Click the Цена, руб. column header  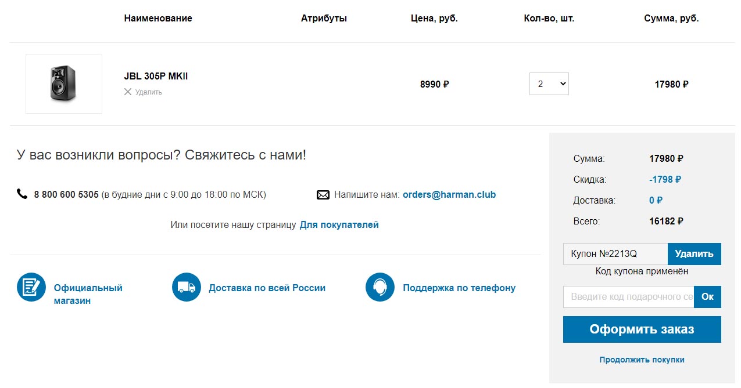pyautogui.click(x=434, y=19)
